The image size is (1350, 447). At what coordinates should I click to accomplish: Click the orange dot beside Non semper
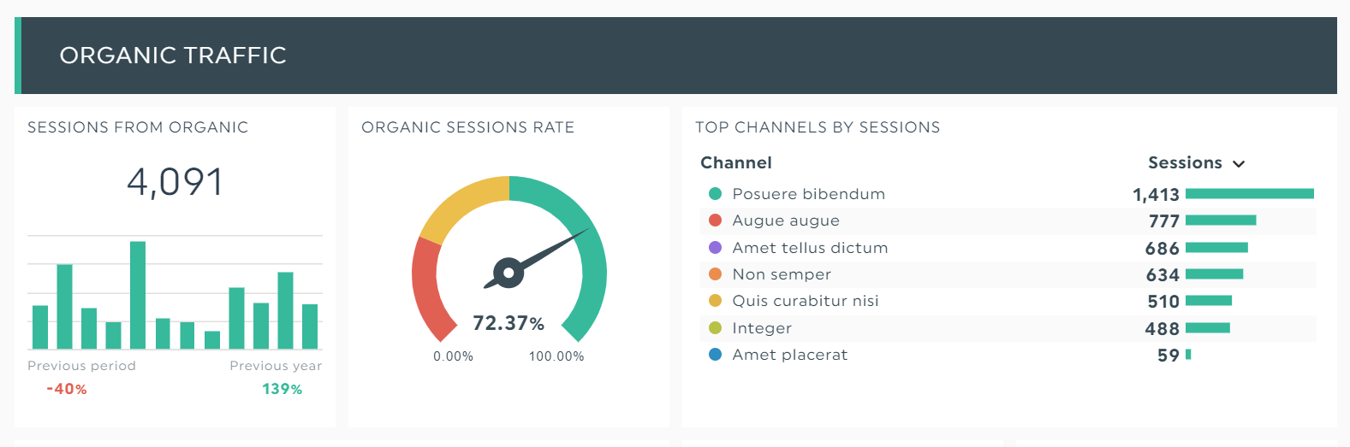coord(715,274)
